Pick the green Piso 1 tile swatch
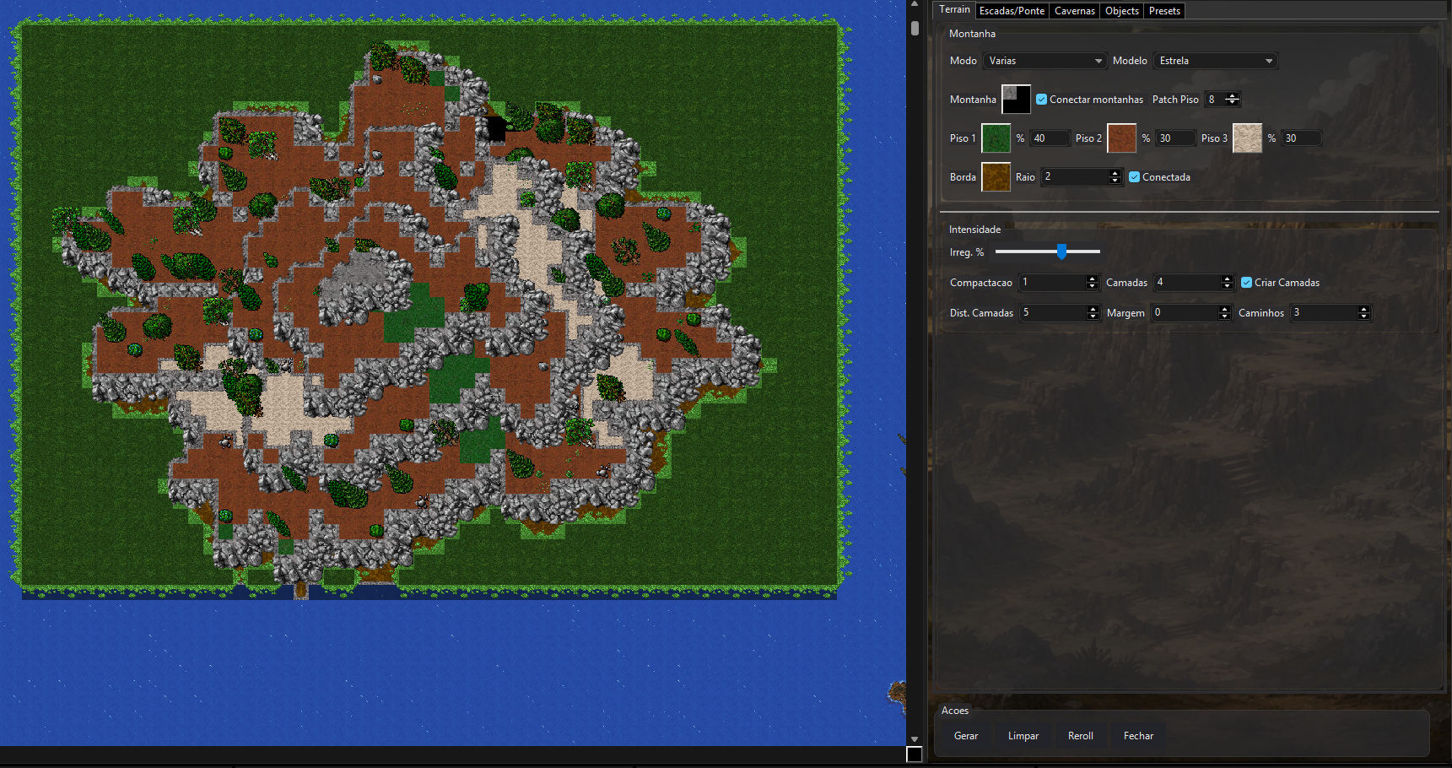This screenshot has height=768, width=1452. pyautogui.click(x=996, y=138)
